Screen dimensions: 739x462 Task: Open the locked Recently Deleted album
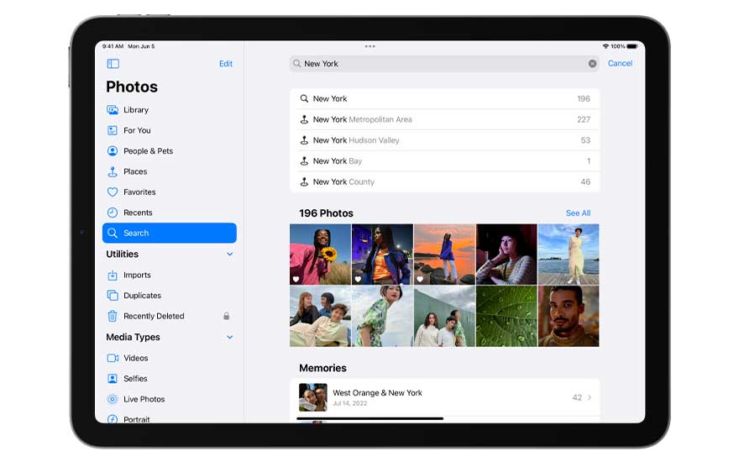click(154, 316)
